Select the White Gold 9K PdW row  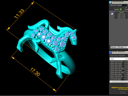coord(119,61)
